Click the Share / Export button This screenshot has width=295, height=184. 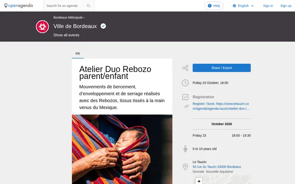221,68
